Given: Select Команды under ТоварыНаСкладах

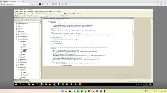Looking at the screenshot, I should 23,56.
